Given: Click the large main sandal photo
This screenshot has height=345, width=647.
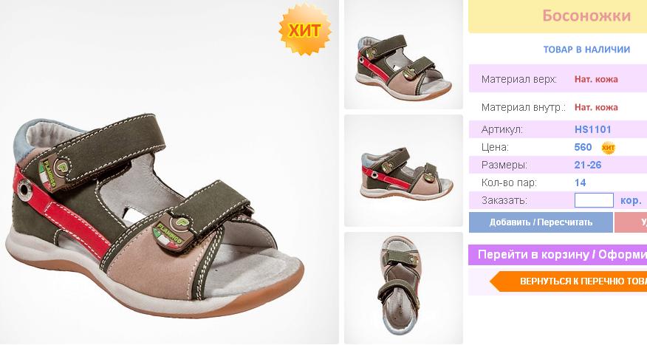Looking at the screenshot, I should pos(169,173).
